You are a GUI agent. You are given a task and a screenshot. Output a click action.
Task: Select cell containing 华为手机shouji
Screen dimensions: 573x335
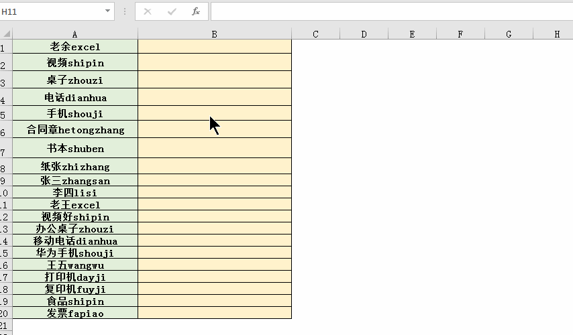[75, 253]
